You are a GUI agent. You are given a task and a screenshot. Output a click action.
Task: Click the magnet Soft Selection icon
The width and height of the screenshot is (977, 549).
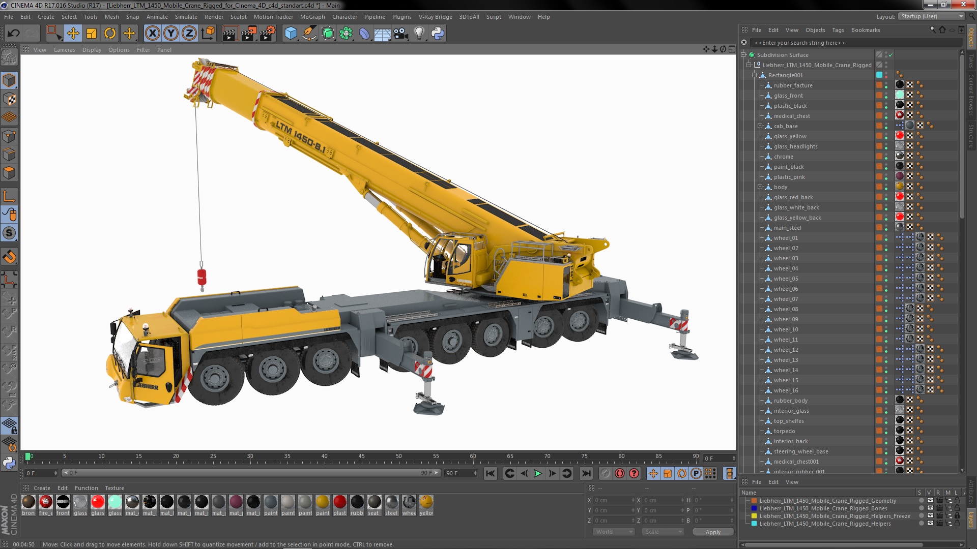pyautogui.click(x=9, y=257)
